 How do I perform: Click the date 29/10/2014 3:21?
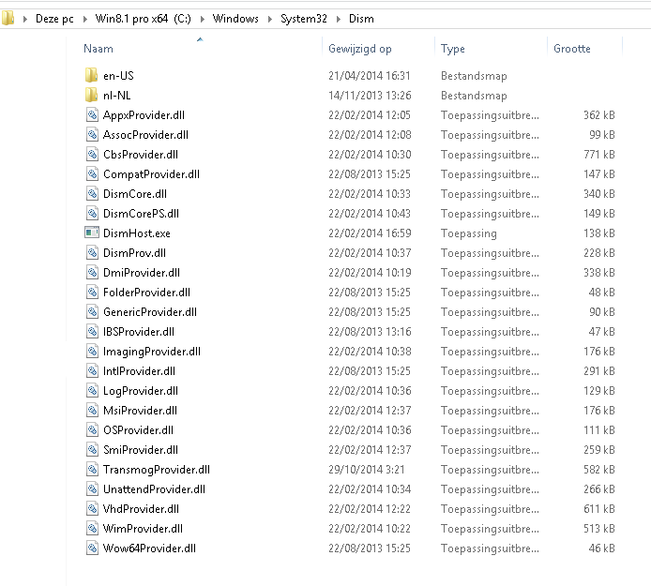pyautogui.click(x=366, y=470)
